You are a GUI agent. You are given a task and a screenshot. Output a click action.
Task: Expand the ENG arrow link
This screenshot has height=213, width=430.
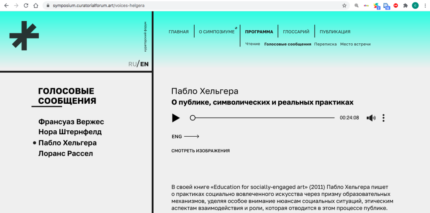coord(185,137)
